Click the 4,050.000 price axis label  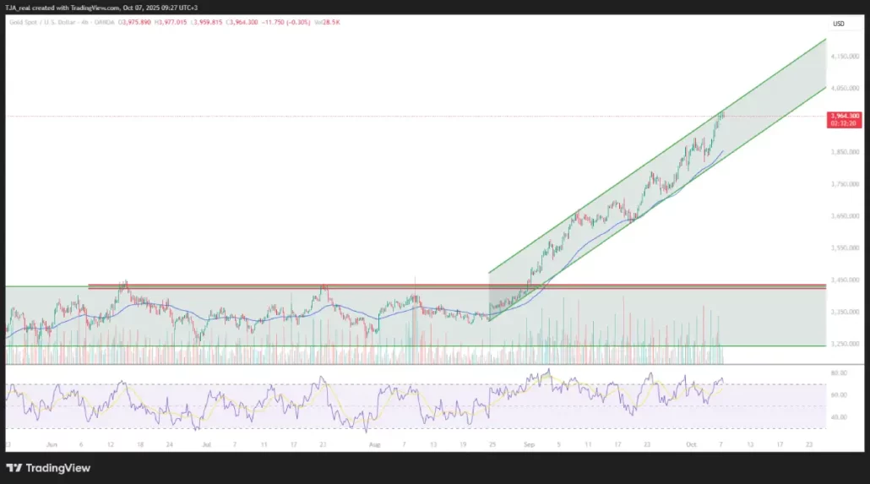(844, 88)
